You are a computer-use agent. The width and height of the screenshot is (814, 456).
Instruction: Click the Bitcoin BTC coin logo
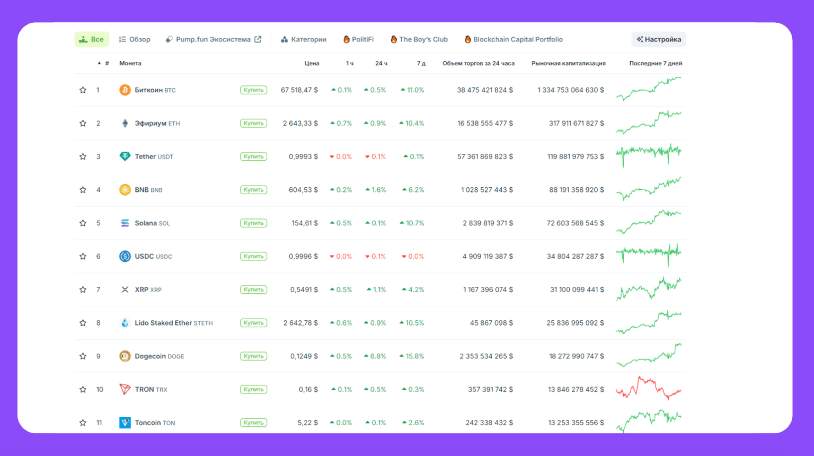pyautogui.click(x=125, y=90)
